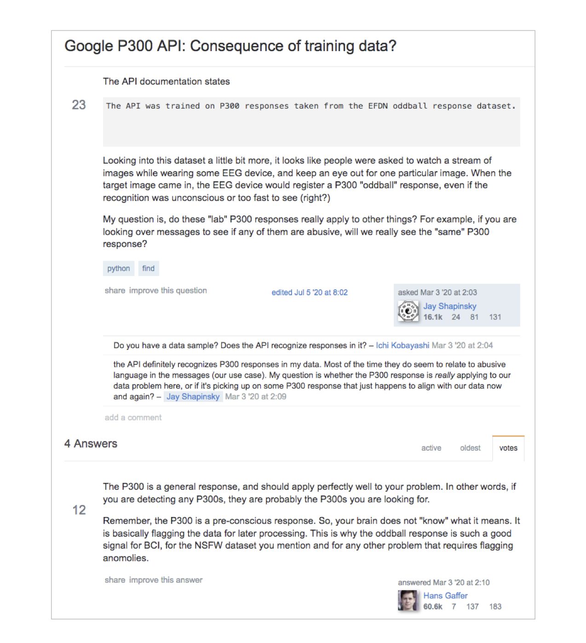Open the find tag
Screen dimensions: 586x643
(148, 269)
